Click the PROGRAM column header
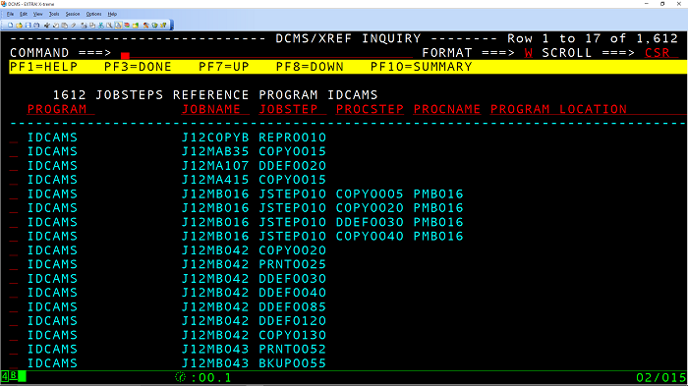The height and width of the screenshot is (386, 688). tap(57, 109)
